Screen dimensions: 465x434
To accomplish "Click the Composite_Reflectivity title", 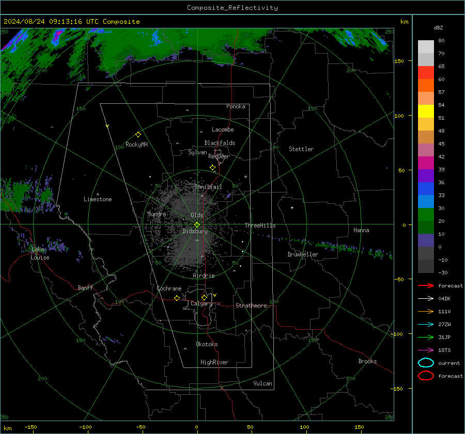I will [233, 8].
